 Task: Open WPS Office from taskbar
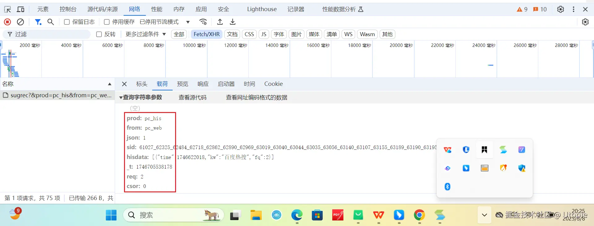pyautogui.click(x=379, y=215)
